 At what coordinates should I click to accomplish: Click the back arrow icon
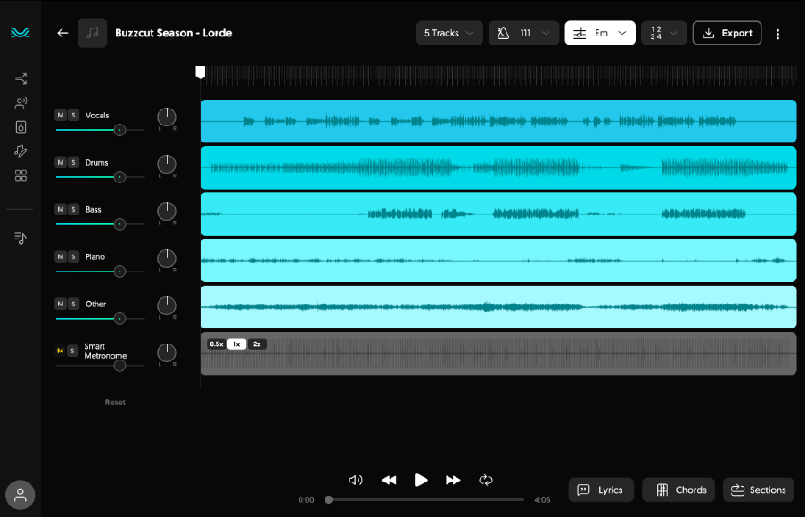coord(62,33)
